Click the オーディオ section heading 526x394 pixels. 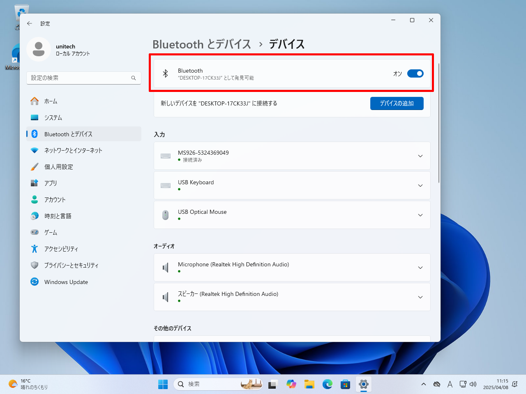click(x=164, y=246)
